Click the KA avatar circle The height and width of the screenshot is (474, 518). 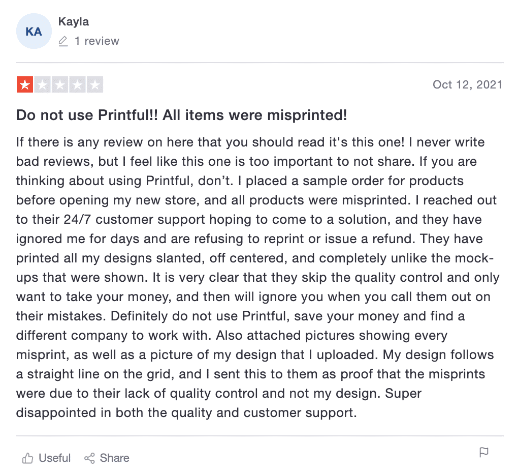click(x=34, y=31)
